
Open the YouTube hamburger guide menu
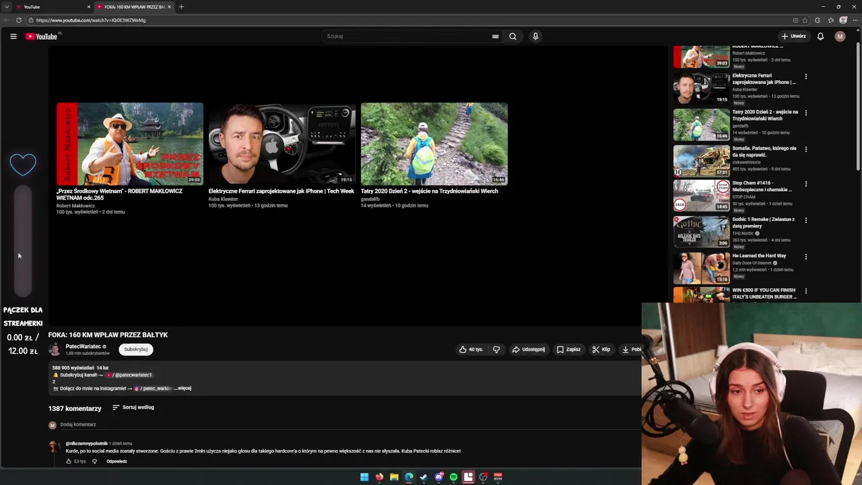pyautogui.click(x=13, y=36)
